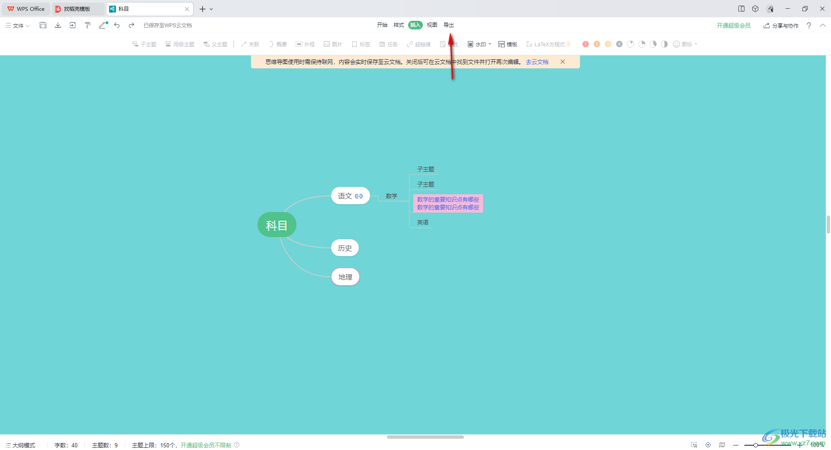Click the pen edit icon with dot
The image size is (831, 450).
pos(103,25)
